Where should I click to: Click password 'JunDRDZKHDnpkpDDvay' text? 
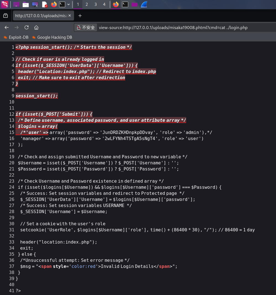tap(128, 132)
